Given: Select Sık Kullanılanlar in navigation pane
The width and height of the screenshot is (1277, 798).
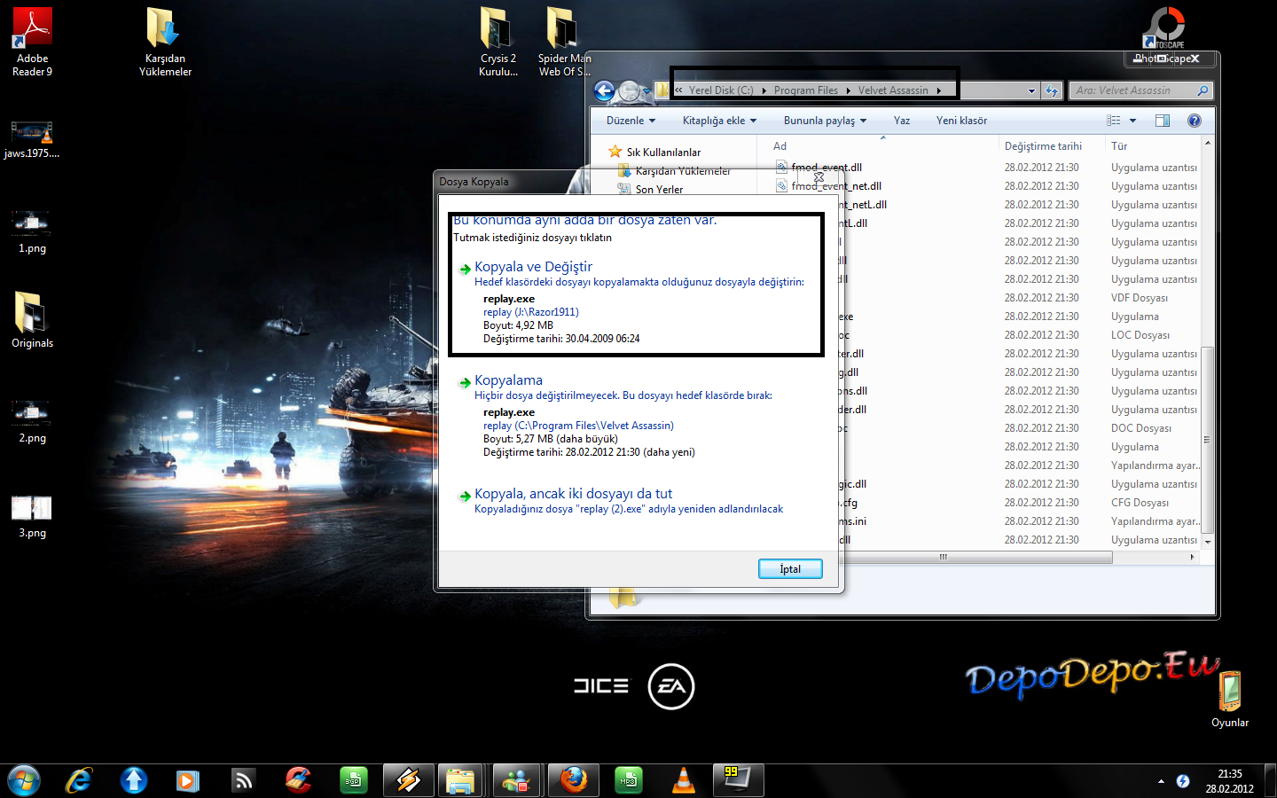Looking at the screenshot, I should point(662,152).
